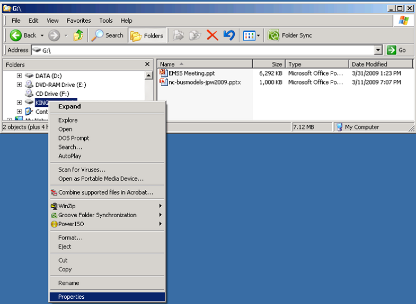Image resolution: width=416 pixels, height=304 pixels.
Task: Click the Back navigation button
Action: [x=23, y=35]
